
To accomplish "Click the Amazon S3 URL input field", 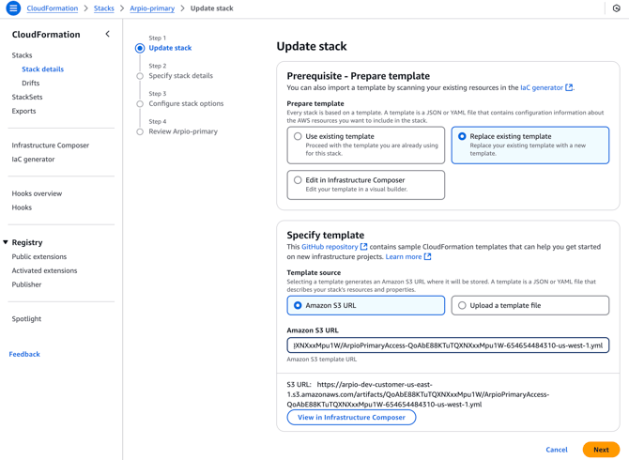I will tap(448, 345).
